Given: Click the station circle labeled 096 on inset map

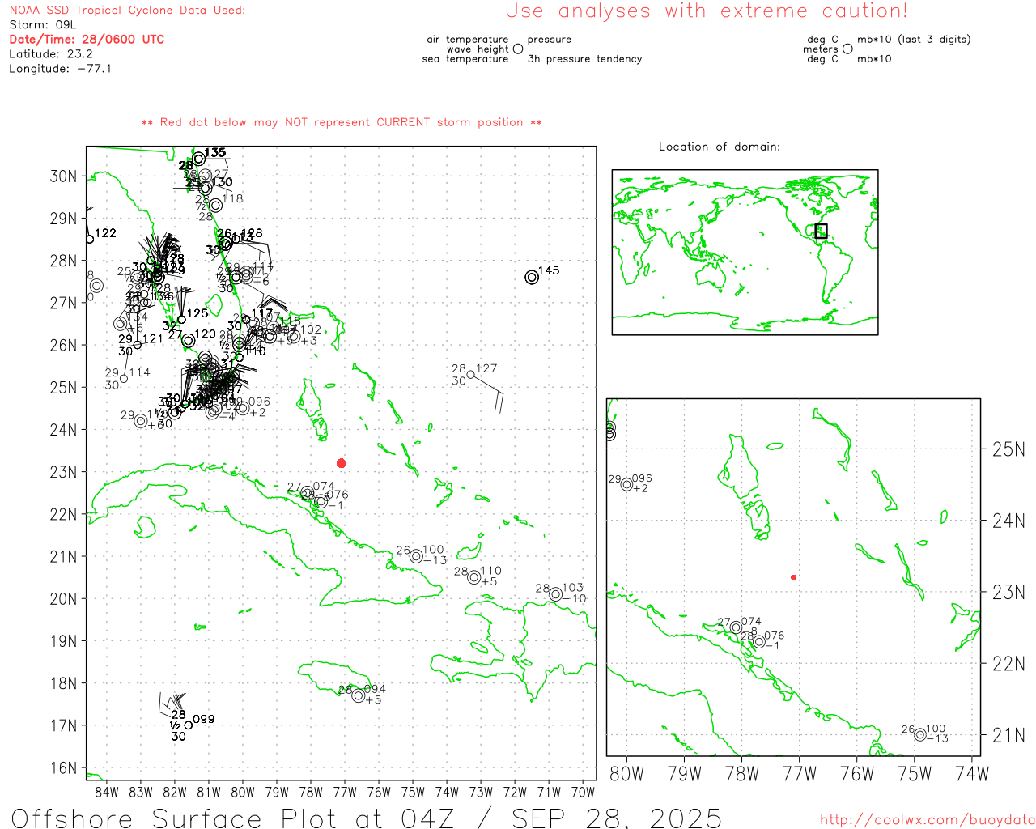Looking at the screenshot, I should click(626, 485).
